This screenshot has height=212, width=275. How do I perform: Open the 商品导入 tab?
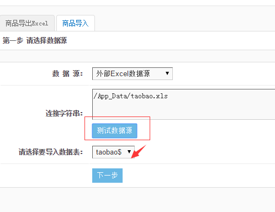point(76,23)
